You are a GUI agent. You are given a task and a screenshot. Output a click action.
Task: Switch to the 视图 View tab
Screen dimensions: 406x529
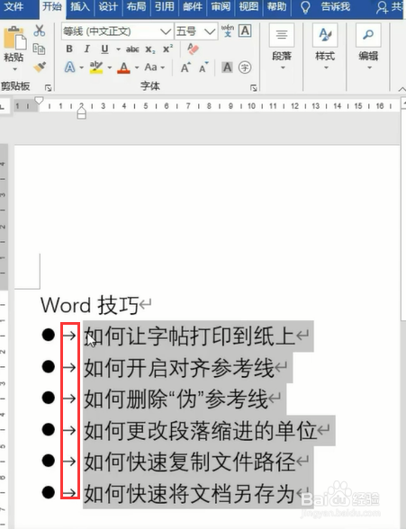(248, 6)
